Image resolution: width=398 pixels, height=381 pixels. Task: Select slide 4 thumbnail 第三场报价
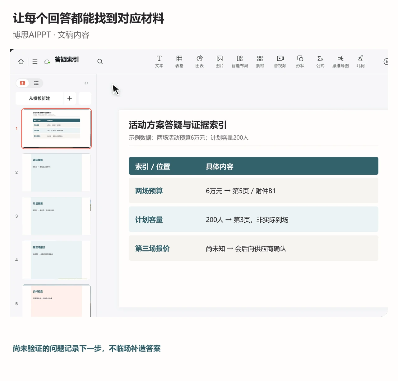coord(56,260)
